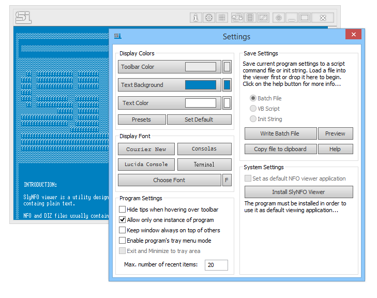Image resolution: width=377 pixels, height=298 pixels.
Task: Maximize the SlyNFO viewer window
Action: pyautogui.click(x=305, y=18)
